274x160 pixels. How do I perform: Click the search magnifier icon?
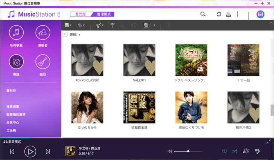click(x=203, y=14)
